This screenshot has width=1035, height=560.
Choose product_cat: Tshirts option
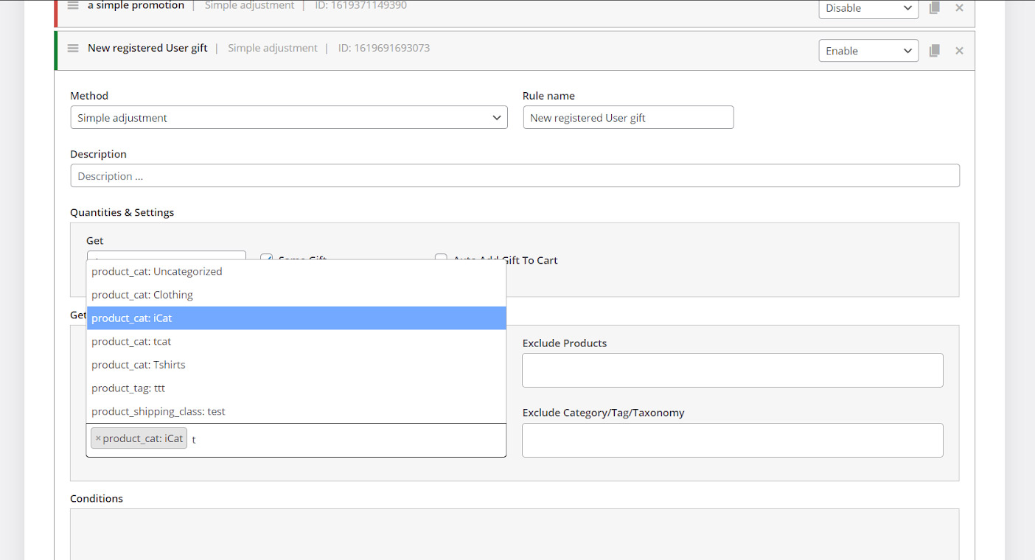coord(139,365)
